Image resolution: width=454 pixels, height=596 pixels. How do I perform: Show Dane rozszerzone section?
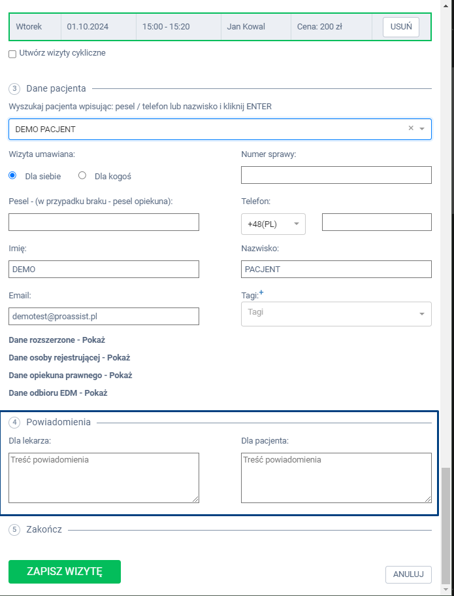pos(57,340)
